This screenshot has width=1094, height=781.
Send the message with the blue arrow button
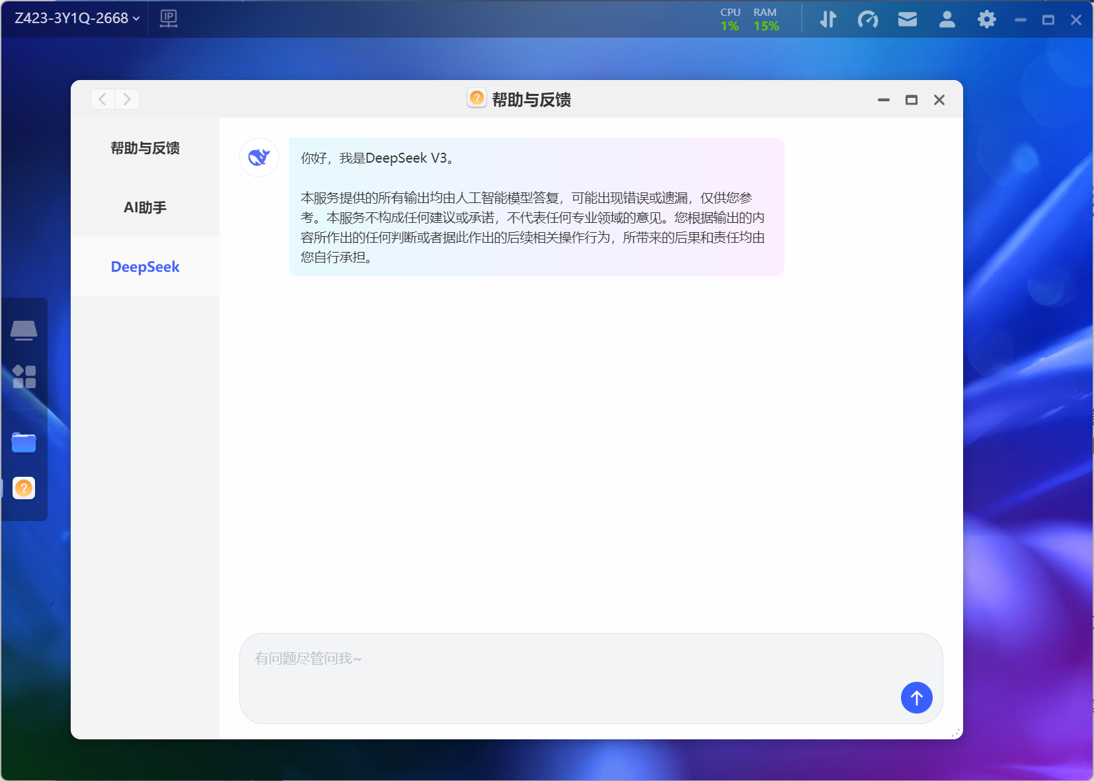916,698
